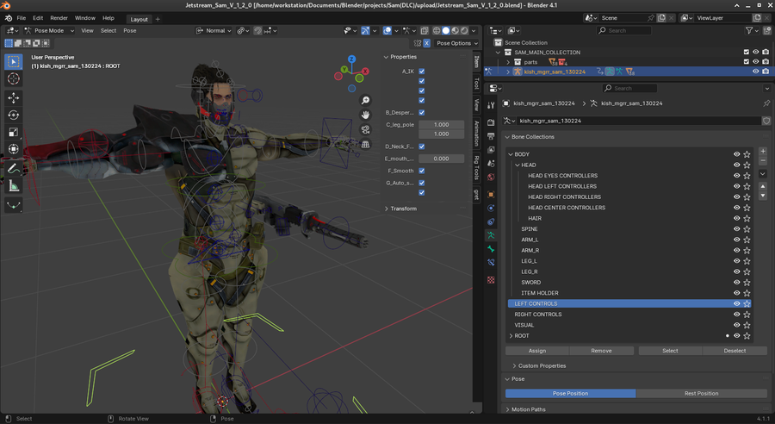Hide the ARM_L bone collection

pyautogui.click(x=736, y=240)
